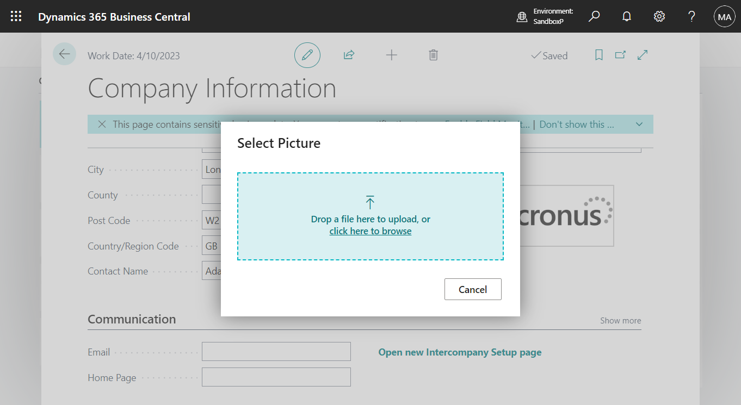Click the Email input field
The image size is (741, 405).
click(x=276, y=351)
